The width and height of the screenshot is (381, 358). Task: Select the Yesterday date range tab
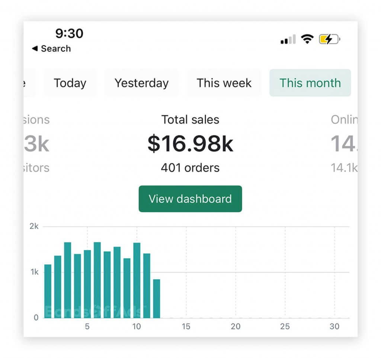click(141, 83)
